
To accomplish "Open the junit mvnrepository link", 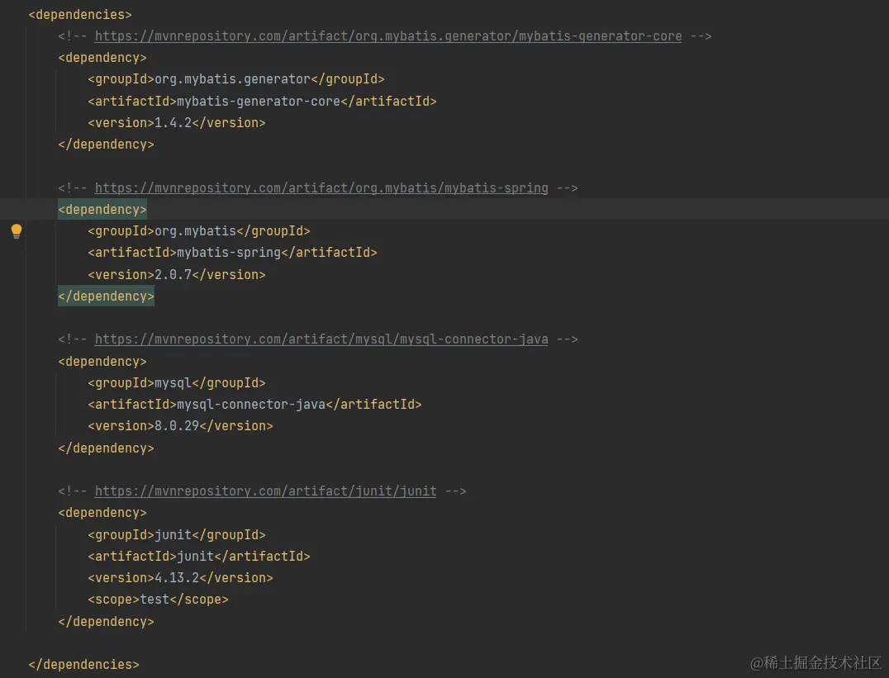I will coord(265,491).
